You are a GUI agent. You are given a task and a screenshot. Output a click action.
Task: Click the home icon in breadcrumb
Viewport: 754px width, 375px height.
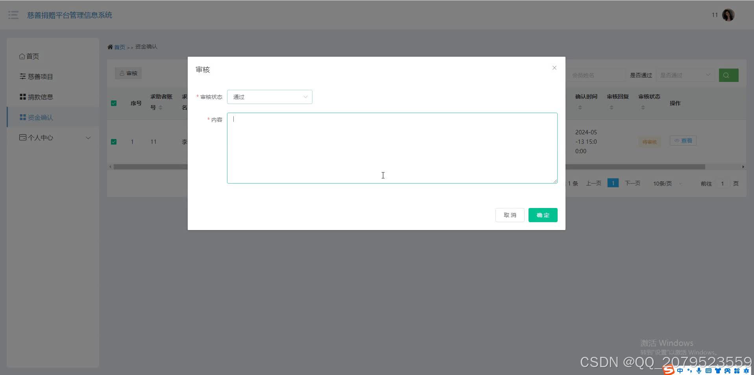tap(110, 47)
